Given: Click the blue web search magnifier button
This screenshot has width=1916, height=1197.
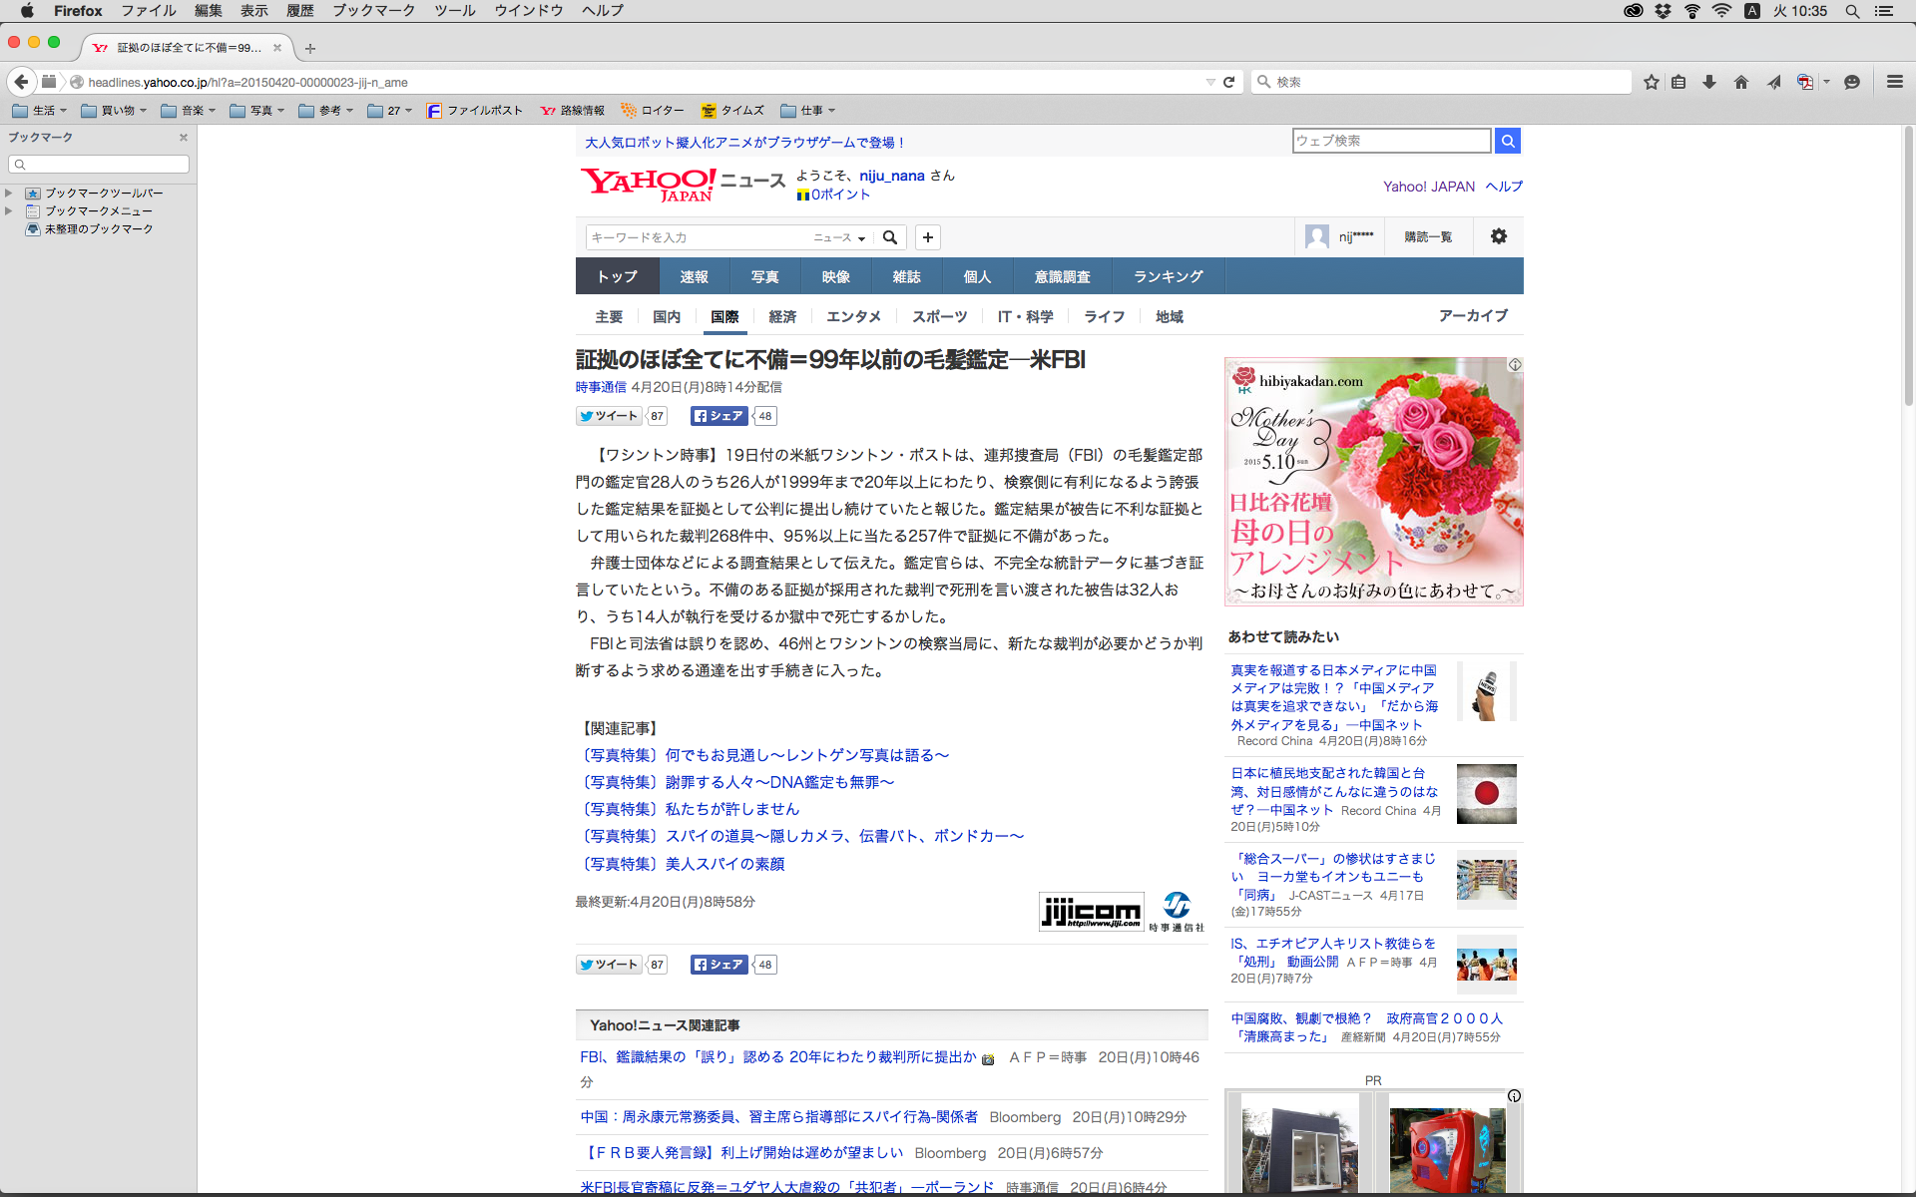Looking at the screenshot, I should pos(1508,141).
